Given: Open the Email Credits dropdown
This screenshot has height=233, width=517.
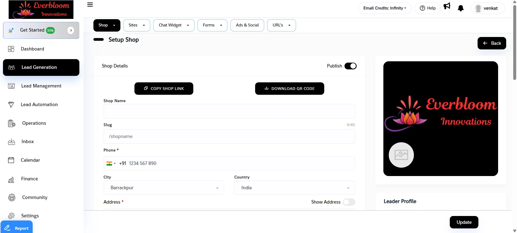Looking at the screenshot, I should coord(384,8).
